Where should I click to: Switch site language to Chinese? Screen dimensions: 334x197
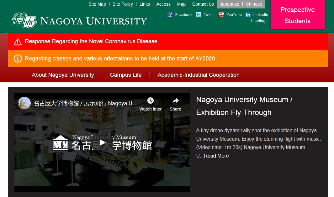click(254, 4)
